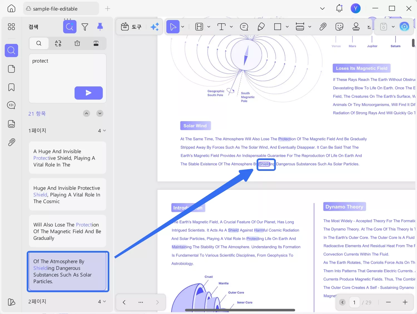Zoom in with the plus button

[x=405, y=302]
